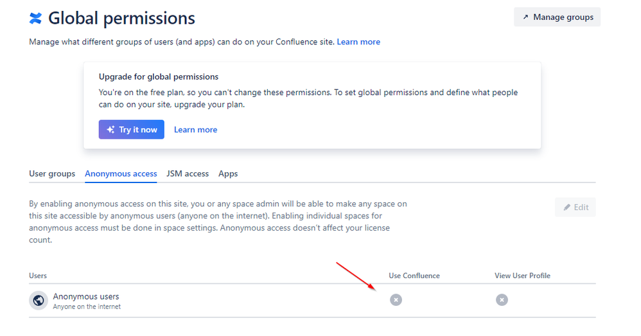Viewport: 641px width, 336px height.
Task: Click the Users column header
Action: [38, 276]
